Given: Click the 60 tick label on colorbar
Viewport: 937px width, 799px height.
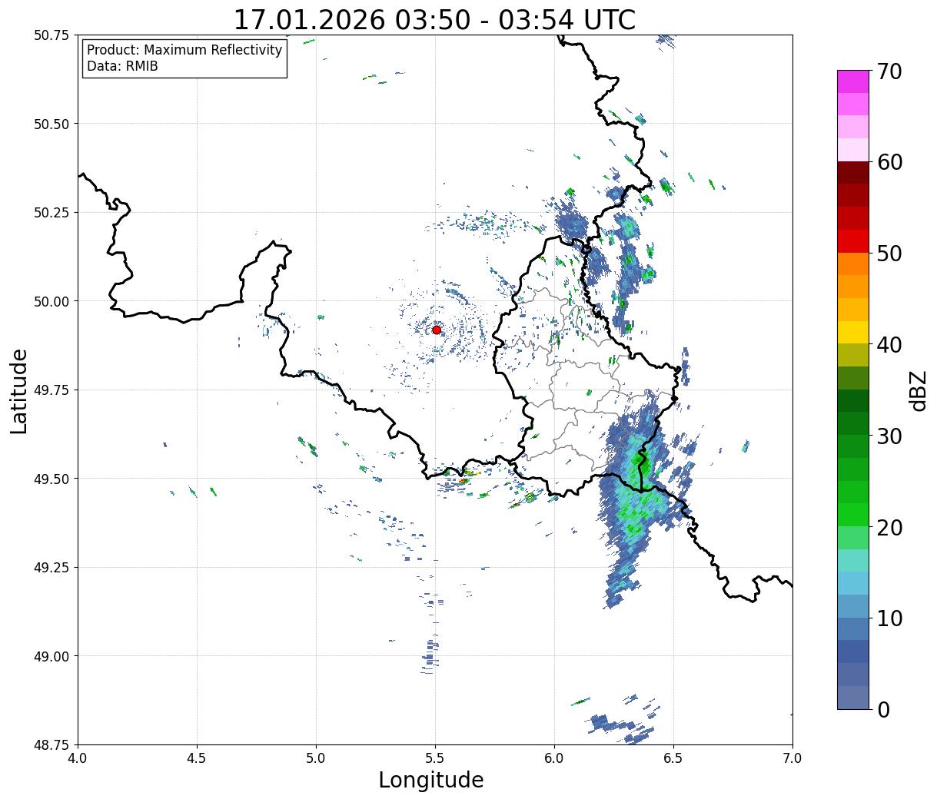Looking at the screenshot, I should [x=890, y=162].
